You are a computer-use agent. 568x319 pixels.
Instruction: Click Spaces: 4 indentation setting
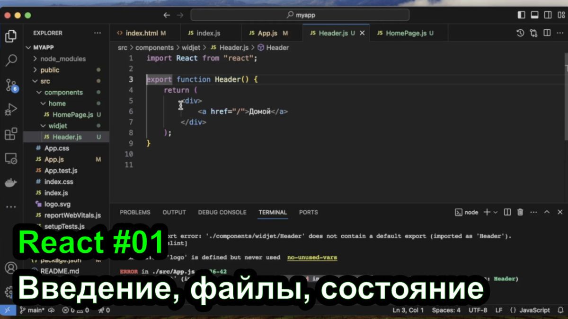(x=446, y=310)
